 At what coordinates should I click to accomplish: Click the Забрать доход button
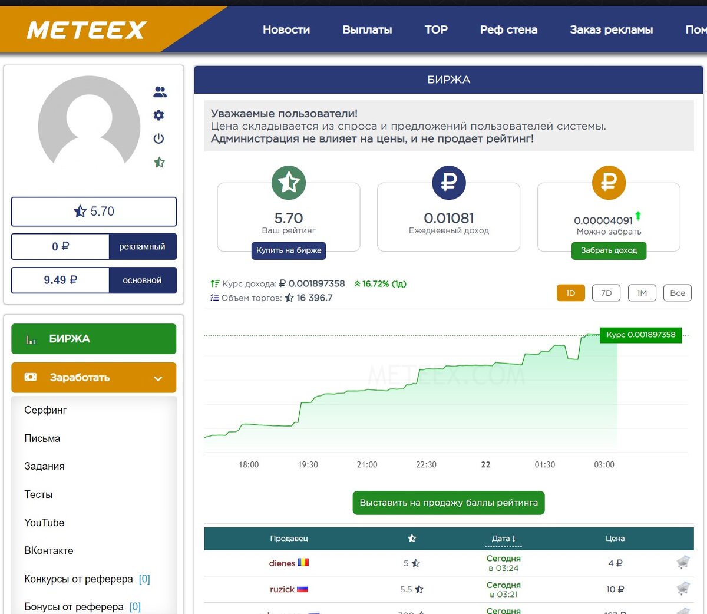pos(609,250)
